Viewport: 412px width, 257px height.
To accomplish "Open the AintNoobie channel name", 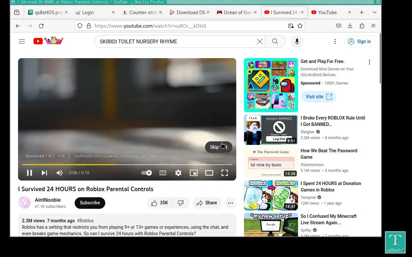I will tap(48, 200).
